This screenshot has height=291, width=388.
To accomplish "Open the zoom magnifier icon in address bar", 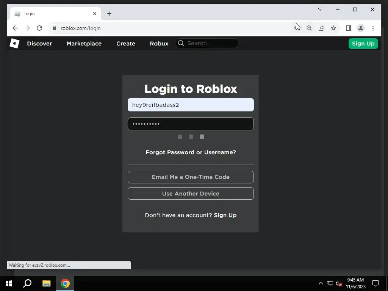I will tap(309, 28).
